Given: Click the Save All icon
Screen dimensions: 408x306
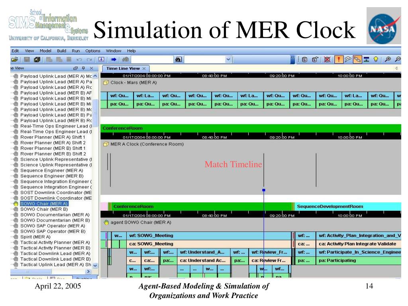Looking at the screenshot, I should (x=37, y=60).
